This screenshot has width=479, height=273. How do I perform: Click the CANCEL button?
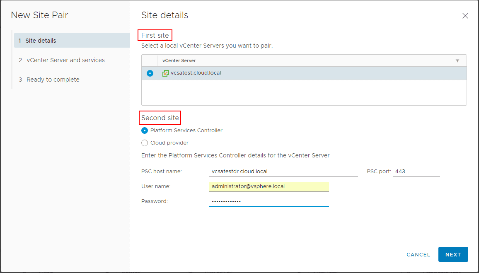pos(418,255)
